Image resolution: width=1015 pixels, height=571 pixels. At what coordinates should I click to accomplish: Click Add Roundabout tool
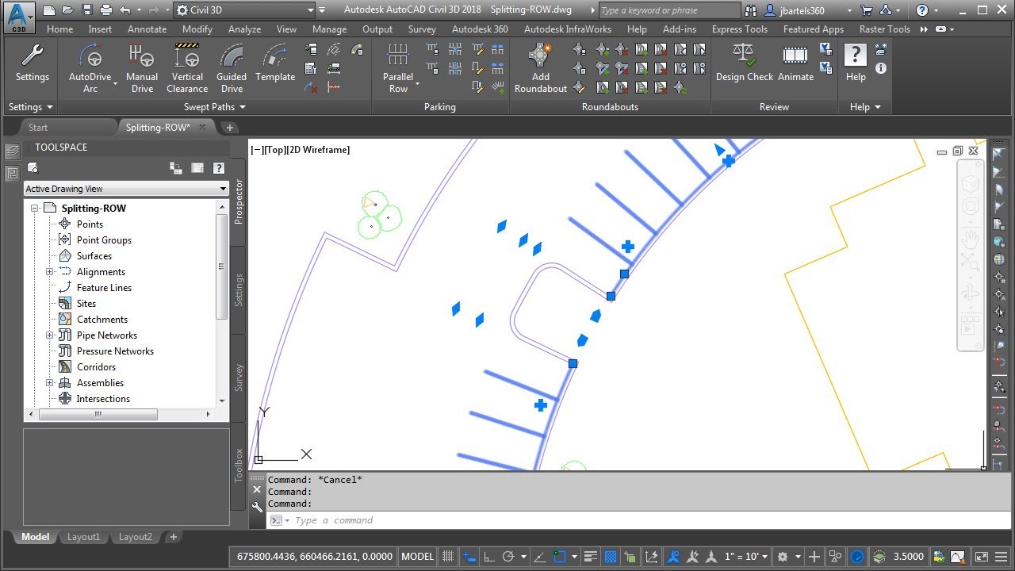click(x=541, y=68)
